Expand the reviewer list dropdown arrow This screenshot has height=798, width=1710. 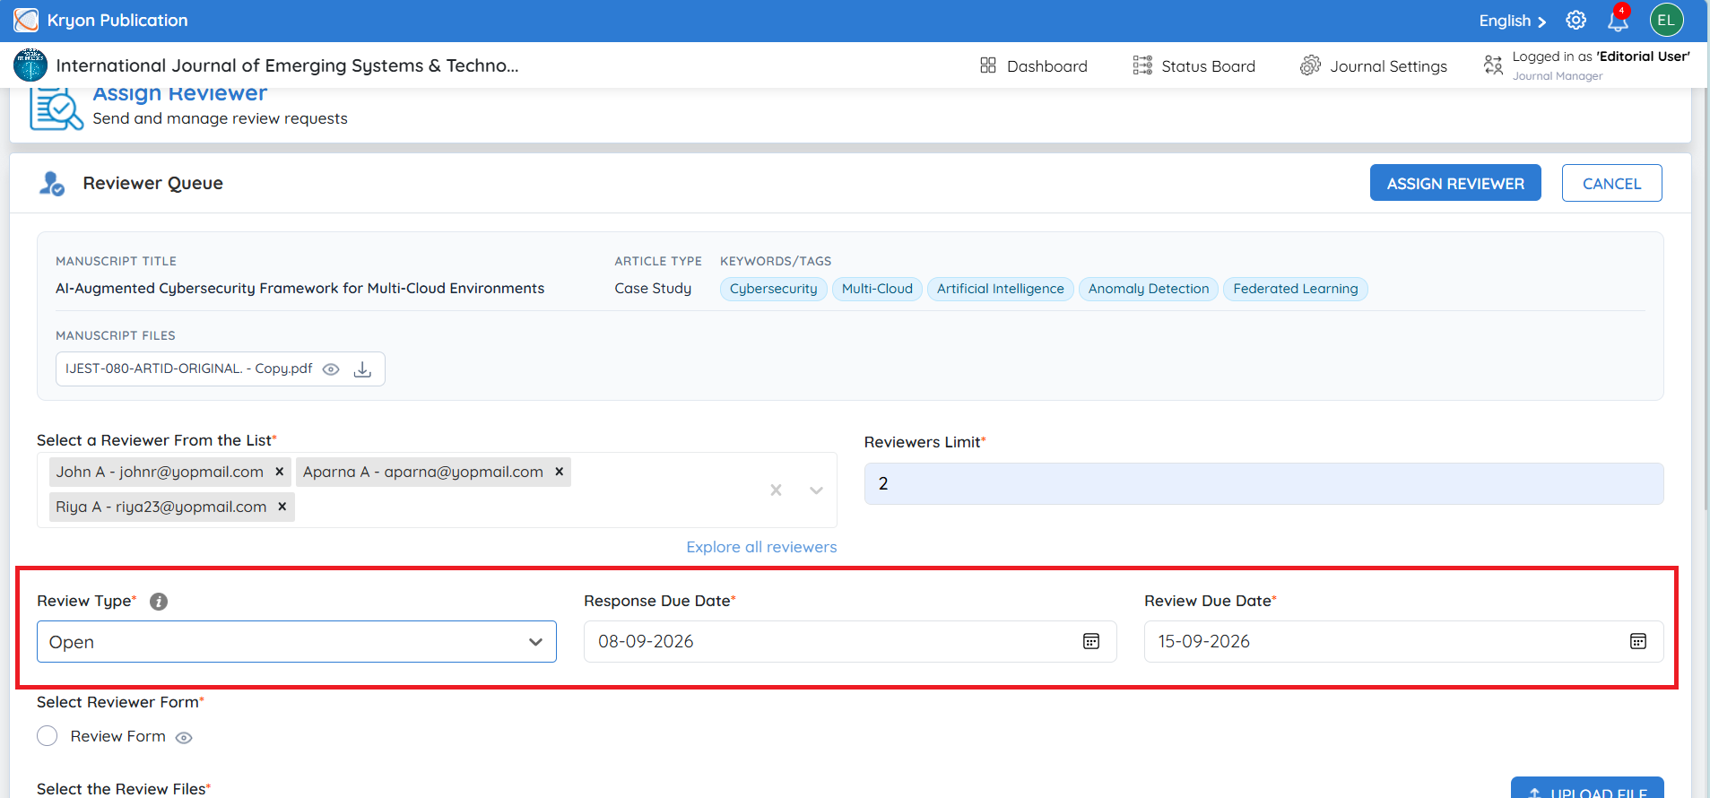(x=816, y=490)
